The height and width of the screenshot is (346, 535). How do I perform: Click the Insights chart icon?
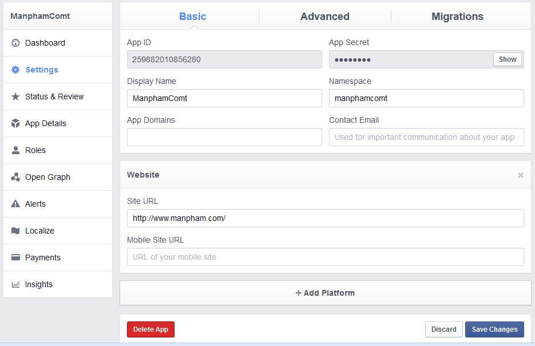(x=15, y=284)
